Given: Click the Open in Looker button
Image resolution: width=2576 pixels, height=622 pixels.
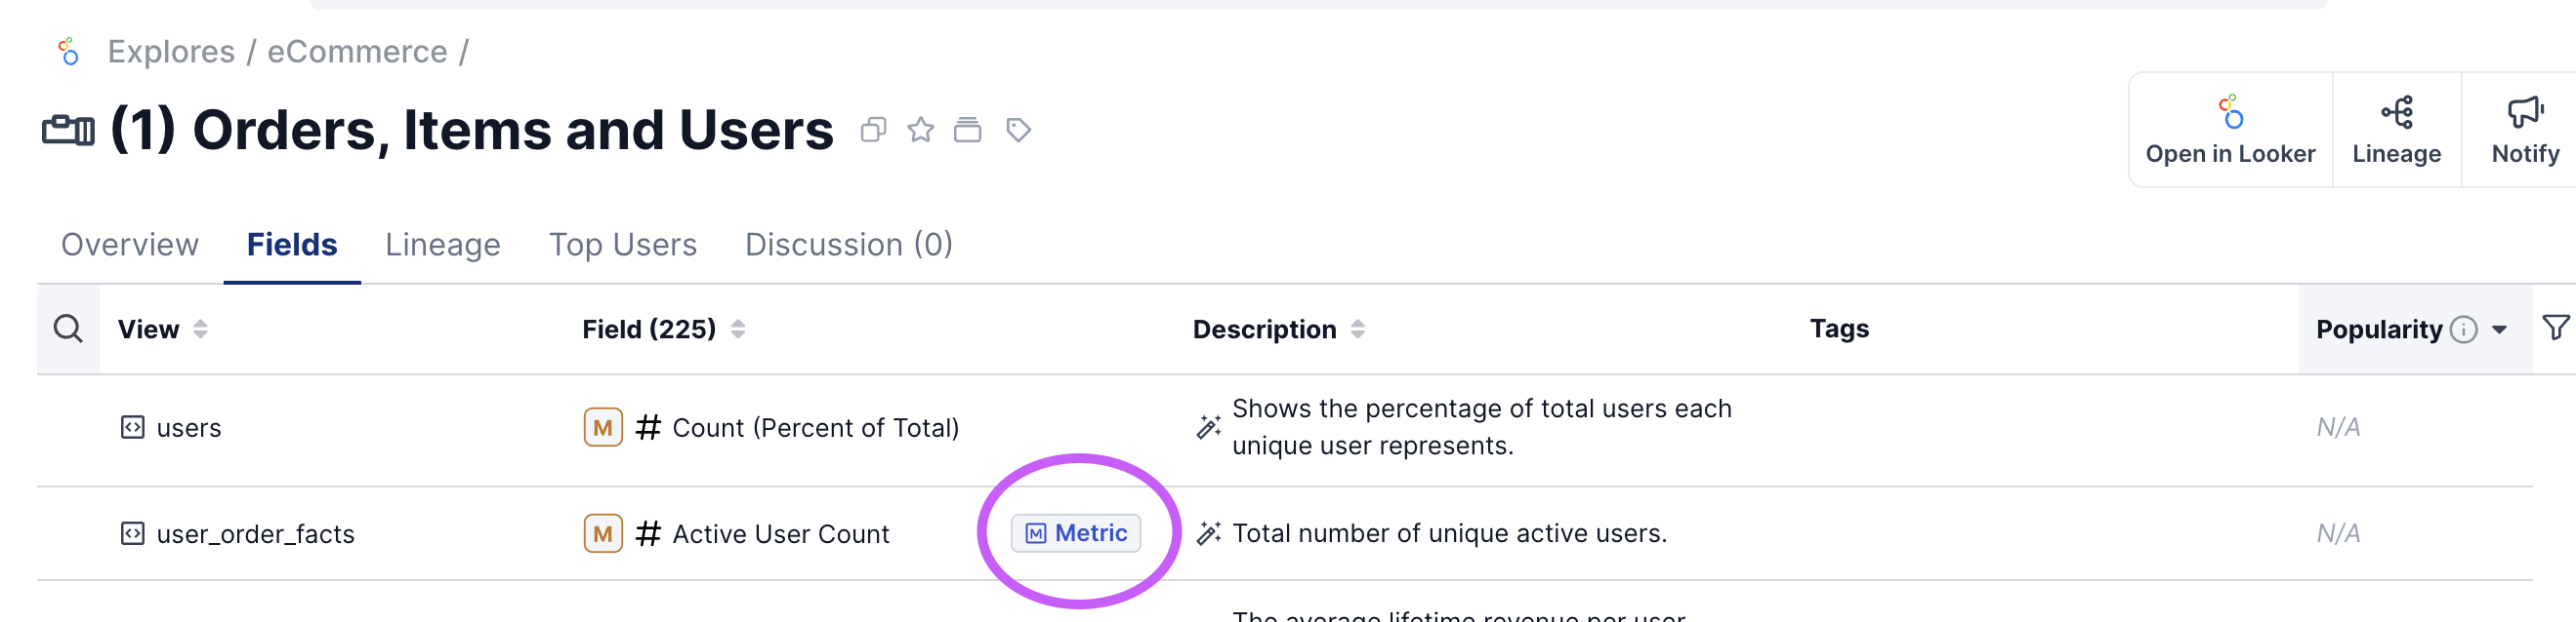Looking at the screenshot, I should (2229, 130).
